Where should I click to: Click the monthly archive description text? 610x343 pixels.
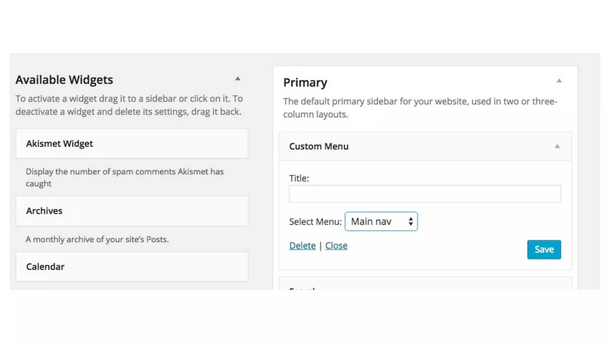[x=97, y=239]
